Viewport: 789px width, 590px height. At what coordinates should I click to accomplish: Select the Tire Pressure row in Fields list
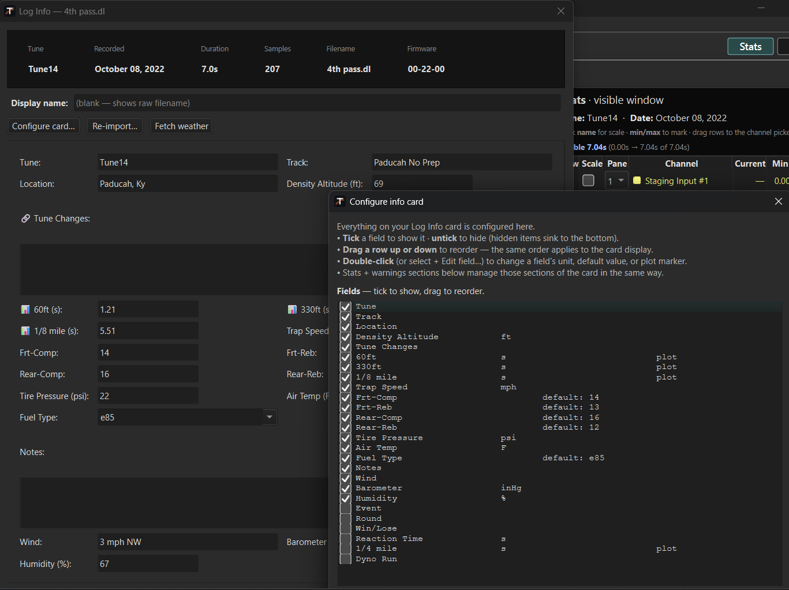[560, 438]
